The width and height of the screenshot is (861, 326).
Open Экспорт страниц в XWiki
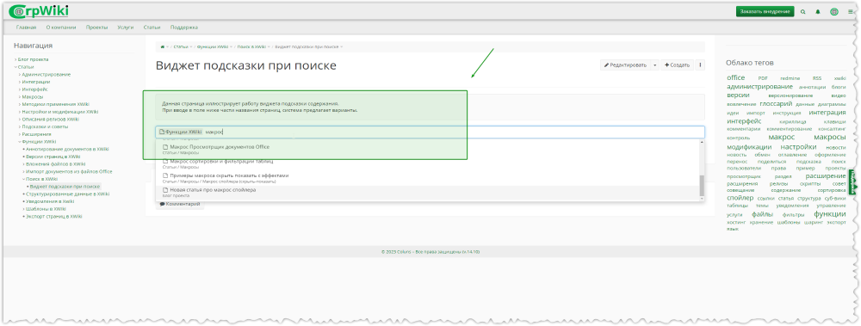click(53, 216)
